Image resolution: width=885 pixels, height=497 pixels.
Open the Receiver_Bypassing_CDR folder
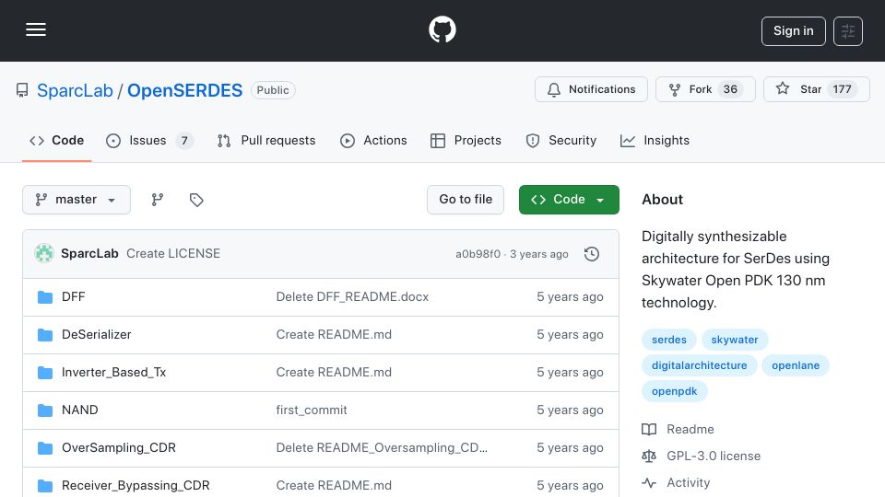point(136,486)
